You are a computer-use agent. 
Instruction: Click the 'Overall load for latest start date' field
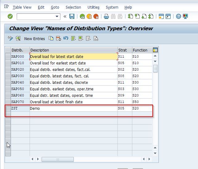[x=74, y=56]
